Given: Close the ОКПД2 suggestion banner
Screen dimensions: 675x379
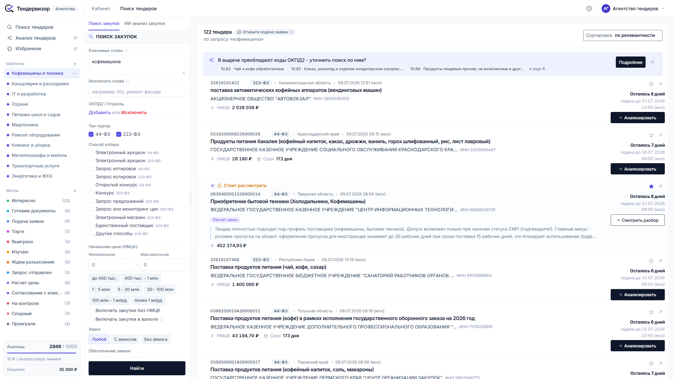Looking at the screenshot, I should pyautogui.click(x=652, y=62).
